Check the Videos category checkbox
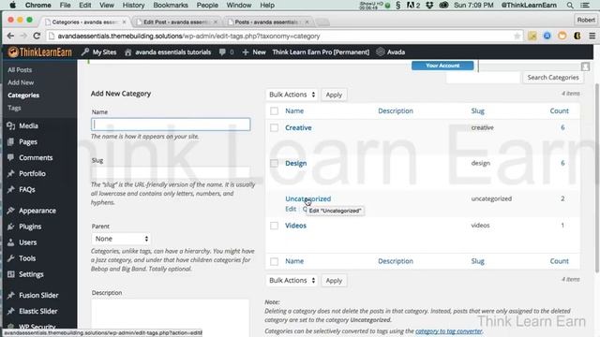 point(274,226)
